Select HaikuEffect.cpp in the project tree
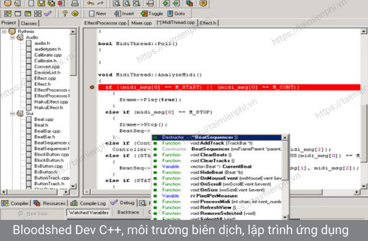Image resolution: width=368 pixels, height=241 pixels. pyautogui.click(x=51, y=102)
